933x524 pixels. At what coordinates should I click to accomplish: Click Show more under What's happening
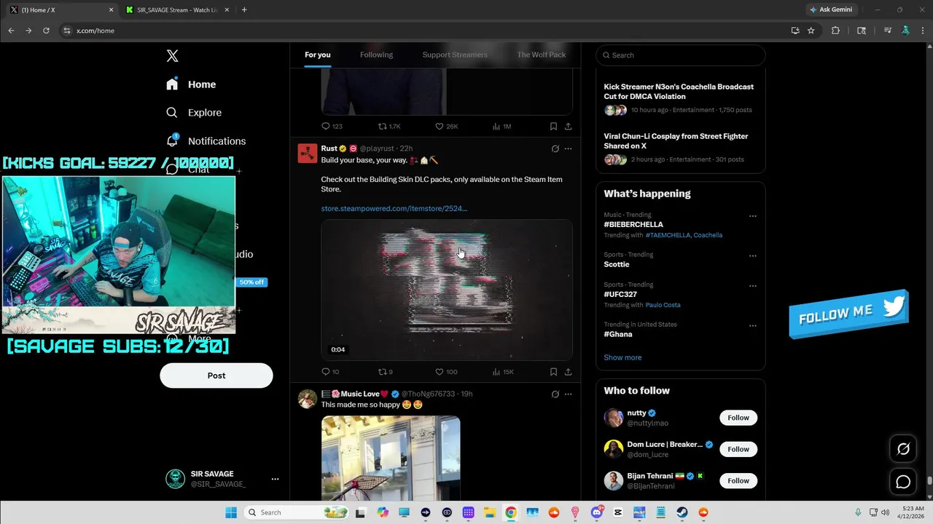pos(622,357)
